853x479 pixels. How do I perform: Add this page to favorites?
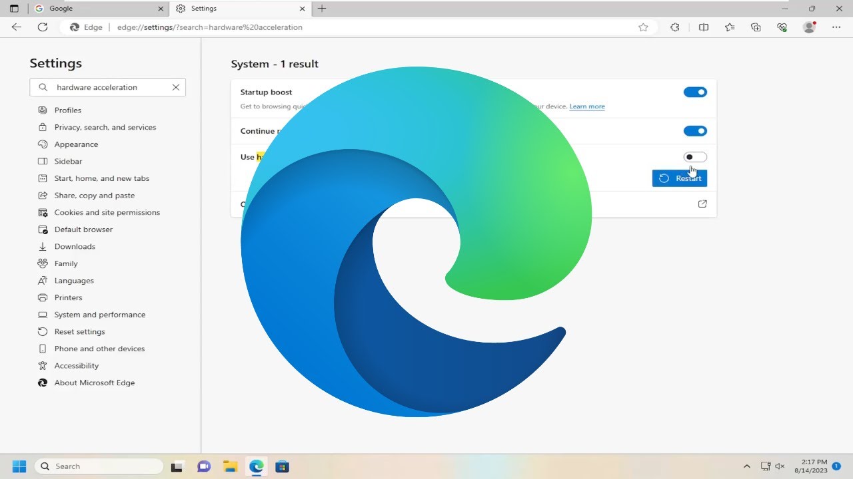tap(643, 27)
